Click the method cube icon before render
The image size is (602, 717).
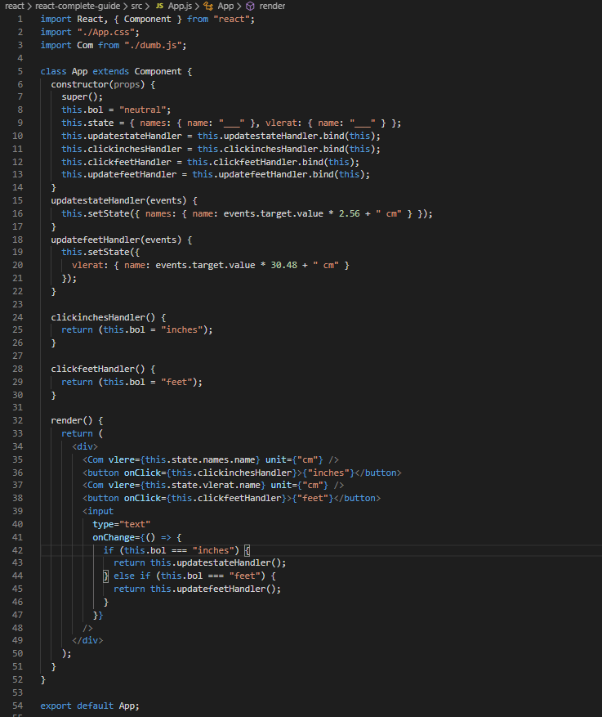coord(250,6)
